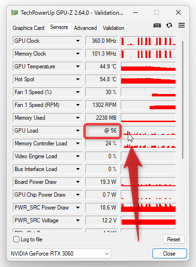Open the Board Power Draw dropdown
196x267 pixels.
tap(78, 182)
